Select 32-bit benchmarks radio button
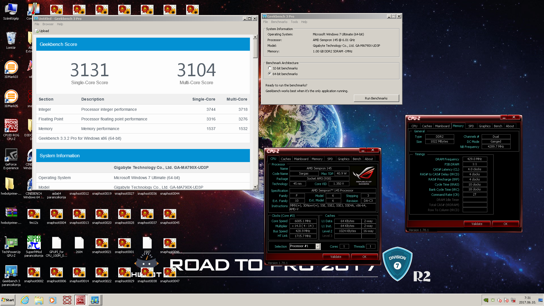 tap(270, 68)
